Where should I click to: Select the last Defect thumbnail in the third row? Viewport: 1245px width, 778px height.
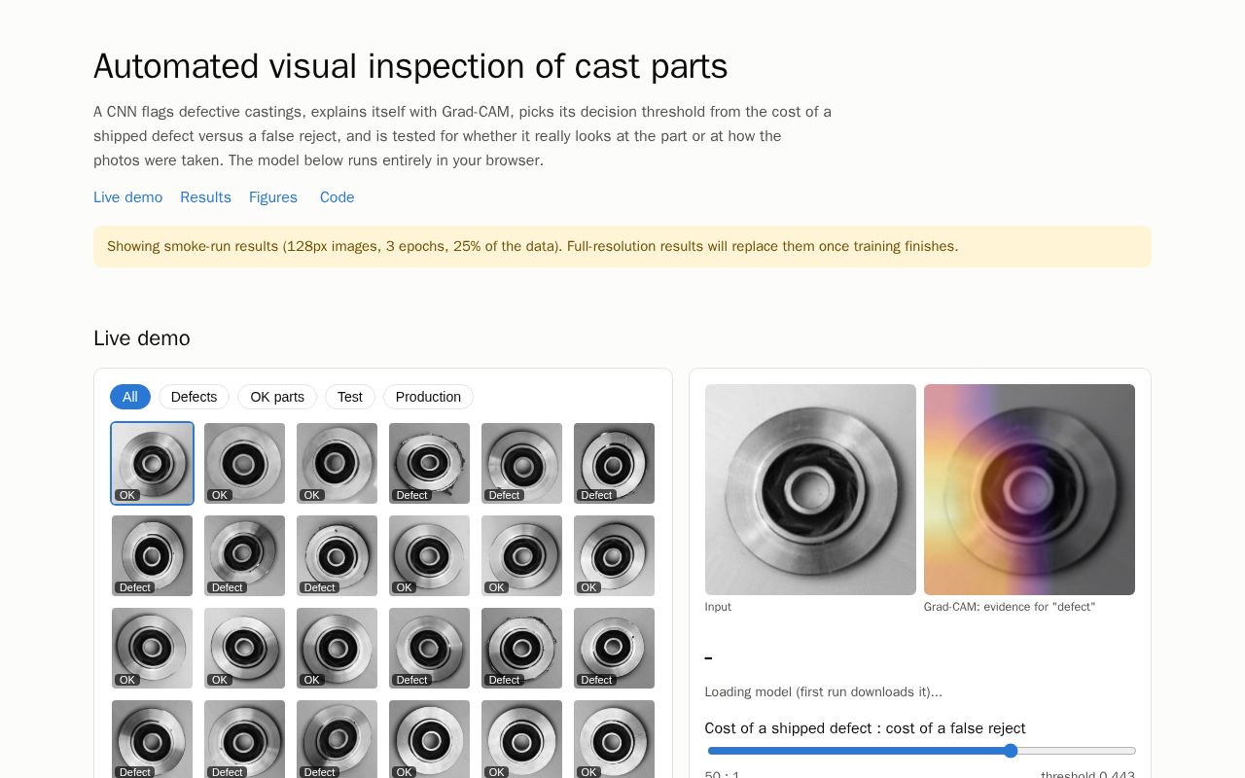614,648
